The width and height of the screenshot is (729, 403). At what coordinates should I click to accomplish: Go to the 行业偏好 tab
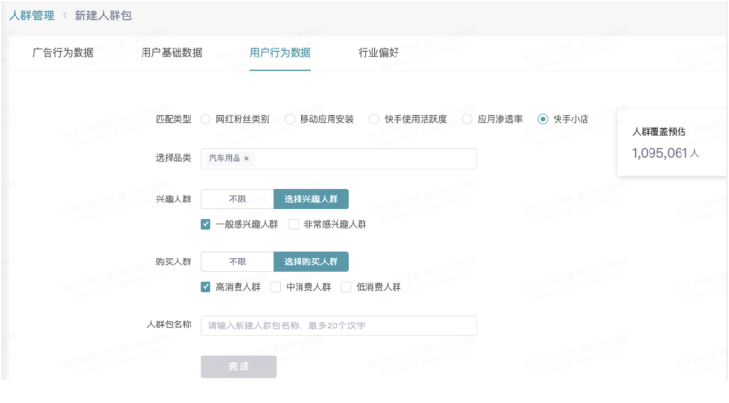pyautogui.click(x=378, y=53)
